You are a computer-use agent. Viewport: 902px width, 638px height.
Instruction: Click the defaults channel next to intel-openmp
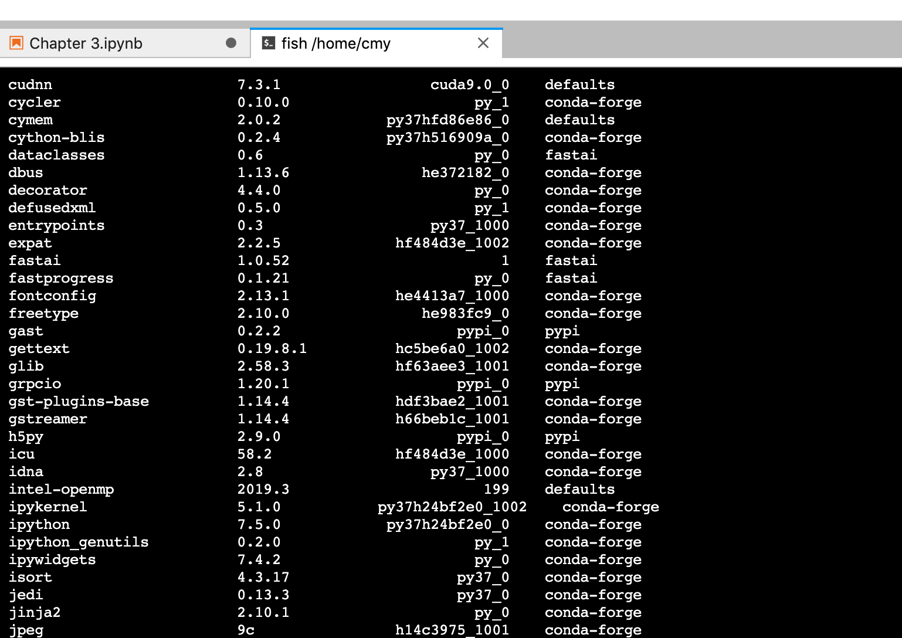point(579,489)
